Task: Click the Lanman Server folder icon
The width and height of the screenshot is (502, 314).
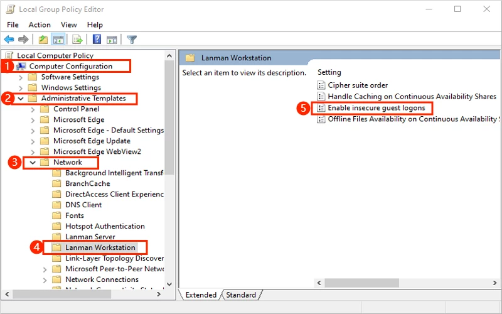Action: [56, 237]
